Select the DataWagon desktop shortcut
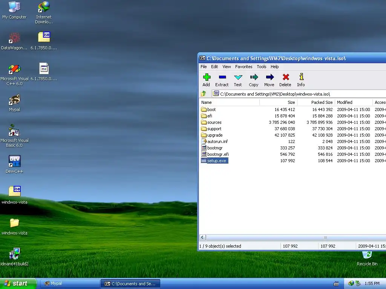The height and width of the screenshot is (289, 386). [14, 41]
